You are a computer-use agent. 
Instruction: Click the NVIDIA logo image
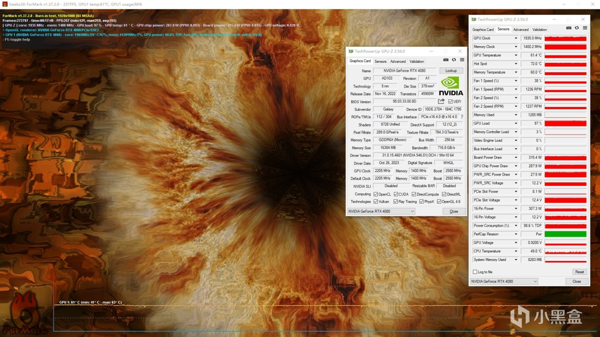coord(451,86)
